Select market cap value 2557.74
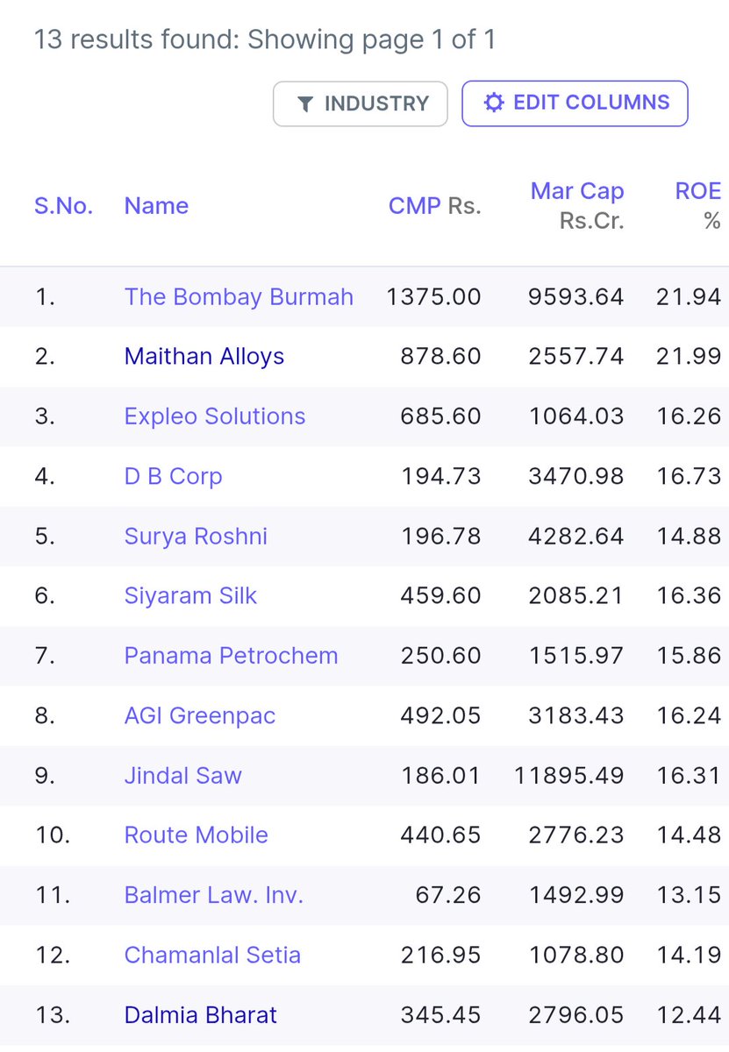 [576, 357]
